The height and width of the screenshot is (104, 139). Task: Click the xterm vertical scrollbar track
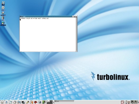coord(77,34)
